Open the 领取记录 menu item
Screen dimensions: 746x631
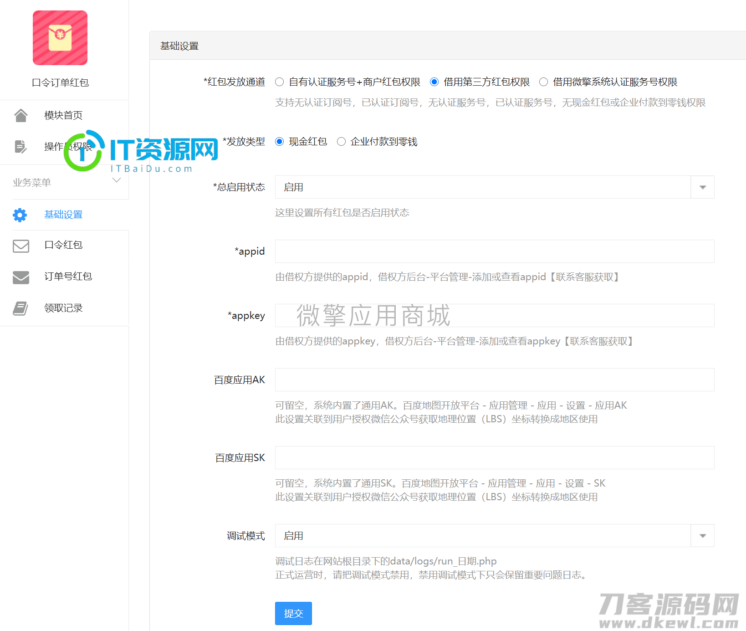(64, 308)
